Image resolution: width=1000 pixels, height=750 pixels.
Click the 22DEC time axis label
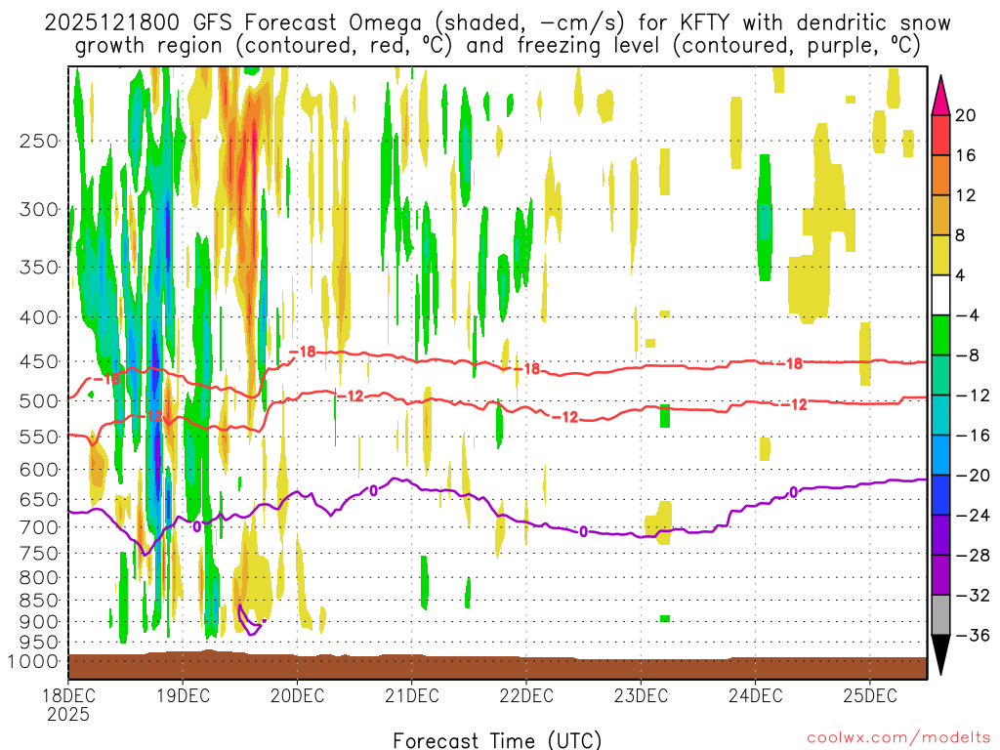(526, 695)
